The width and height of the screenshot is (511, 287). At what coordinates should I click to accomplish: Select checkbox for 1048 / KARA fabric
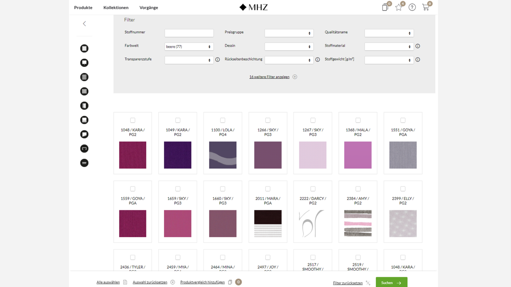[x=133, y=120]
